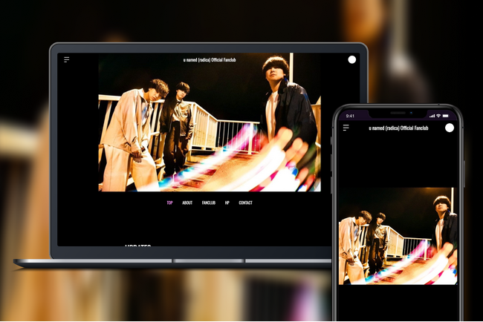This screenshot has height=322, width=483.
Task: Select the HP navigation item
Action: 227,203
